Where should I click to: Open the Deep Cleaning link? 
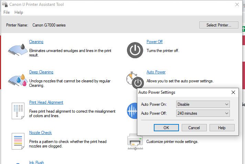pyautogui.click(x=41, y=72)
